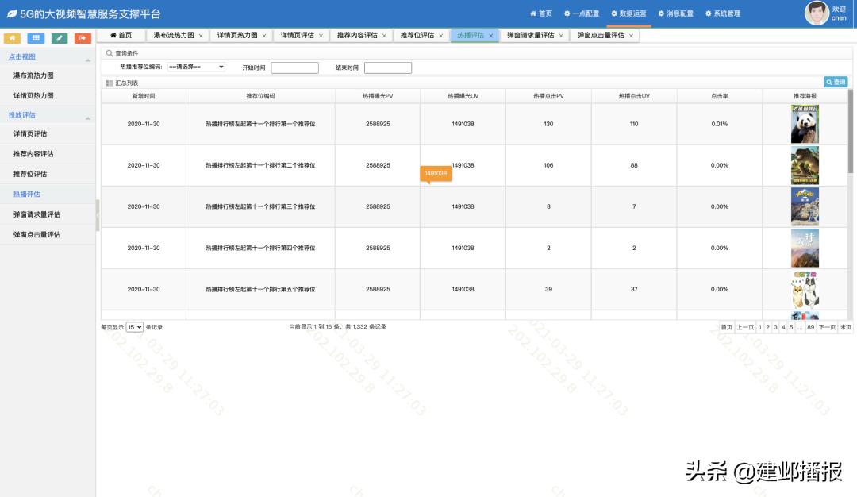The width and height of the screenshot is (857, 497).
Task: Click the user avatar for chen at top right
Action: tap(817, 13)
